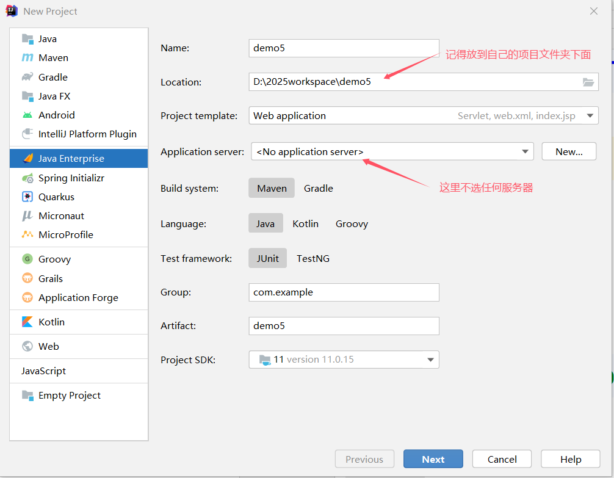Click the Group field com.example

[344, 292]
